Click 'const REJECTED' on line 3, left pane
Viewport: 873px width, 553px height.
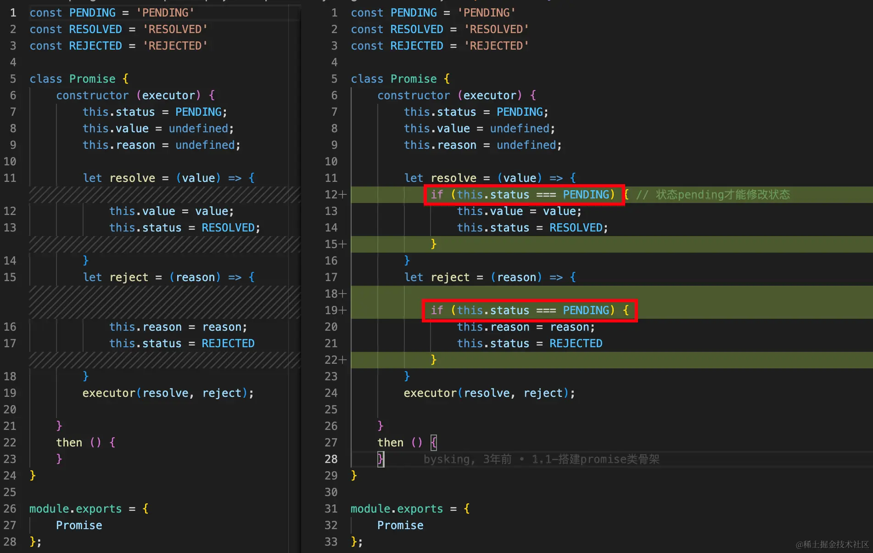pyautogui.click(x=76, y=46)
